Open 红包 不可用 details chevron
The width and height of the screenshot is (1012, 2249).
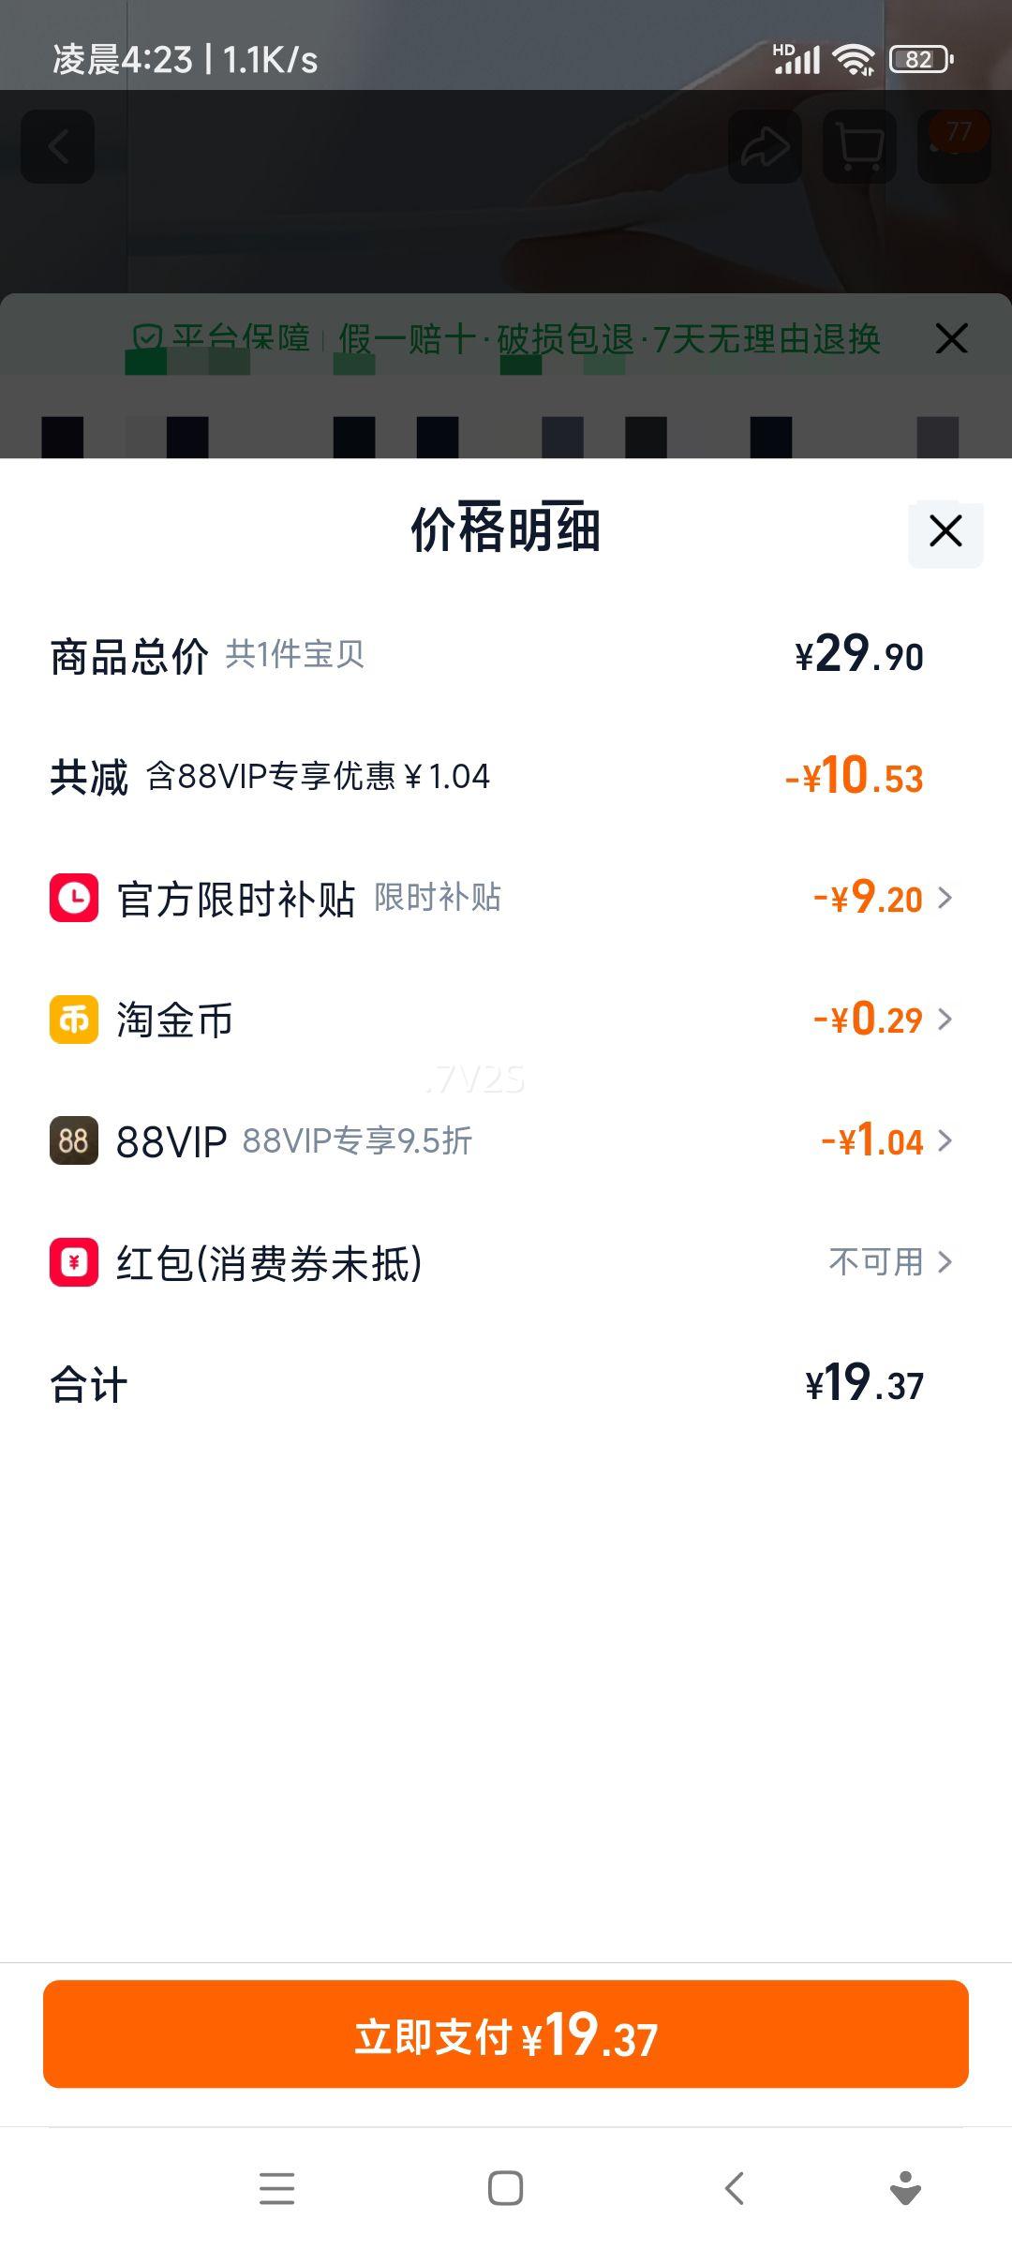[x=945, y=1262]
